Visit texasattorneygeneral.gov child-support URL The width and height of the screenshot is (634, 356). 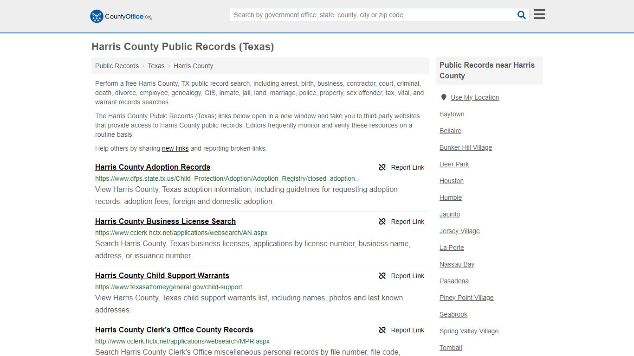[x=168, y=287]
